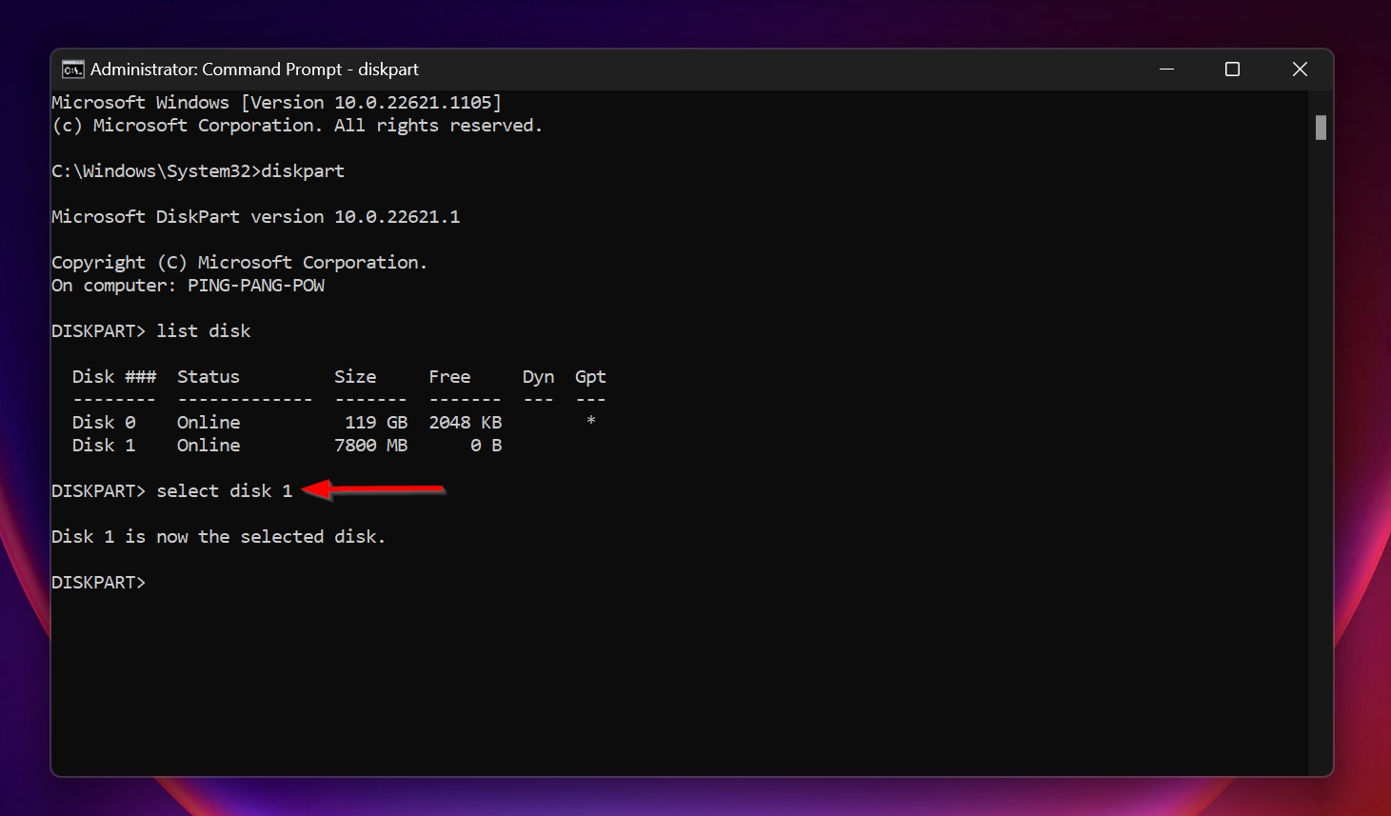Click the '7800 MB' size value

point(371,446)
